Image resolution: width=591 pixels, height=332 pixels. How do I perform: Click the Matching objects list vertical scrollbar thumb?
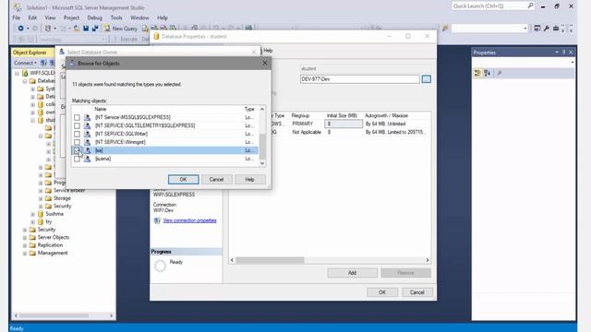(262, 147)
